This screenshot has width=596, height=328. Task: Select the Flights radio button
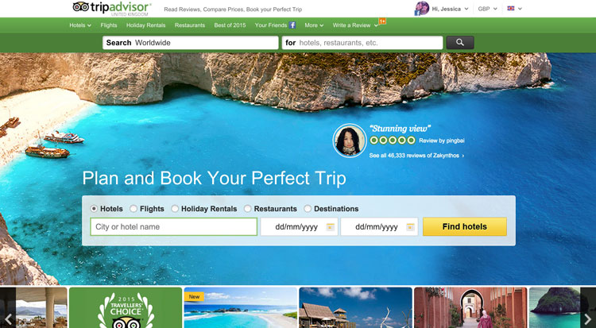[x=134, y=209]
